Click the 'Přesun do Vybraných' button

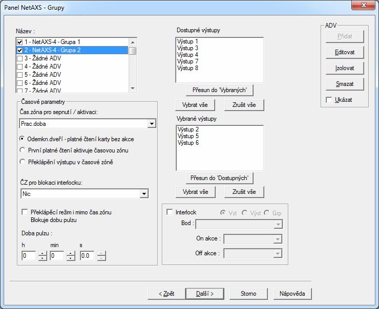point(220,90)
